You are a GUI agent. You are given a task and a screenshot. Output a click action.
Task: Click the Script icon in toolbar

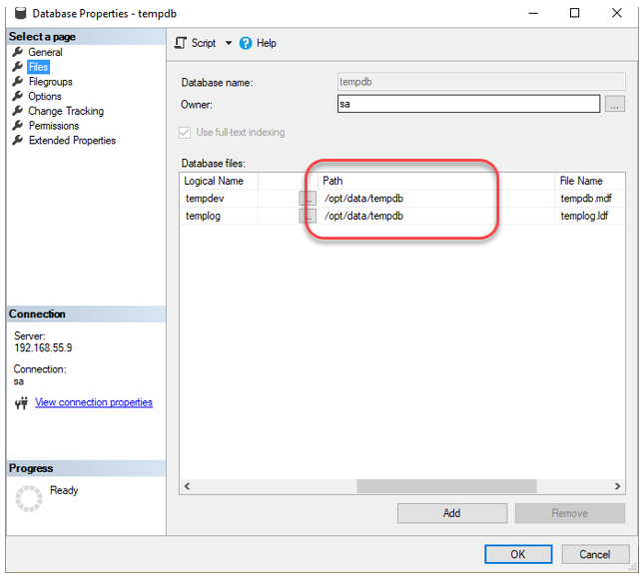(x=181, y=43)
